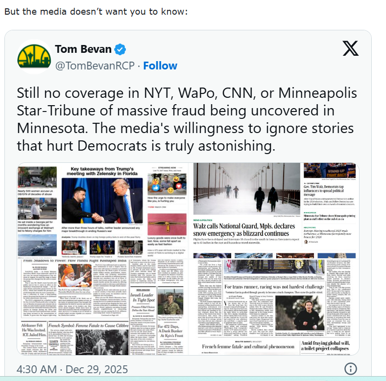The image size is (386, 381).
Task: Open the @TomBevanRCP handle link
Action: pyautogui.click(x=95, y=66)
